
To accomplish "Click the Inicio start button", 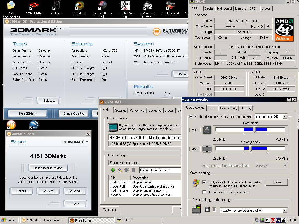I will [8, 220].
